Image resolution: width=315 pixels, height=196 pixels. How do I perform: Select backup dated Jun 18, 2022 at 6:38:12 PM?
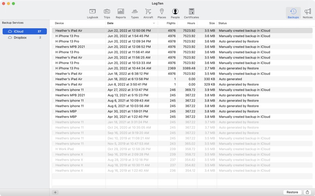click(x=182, y=74)
